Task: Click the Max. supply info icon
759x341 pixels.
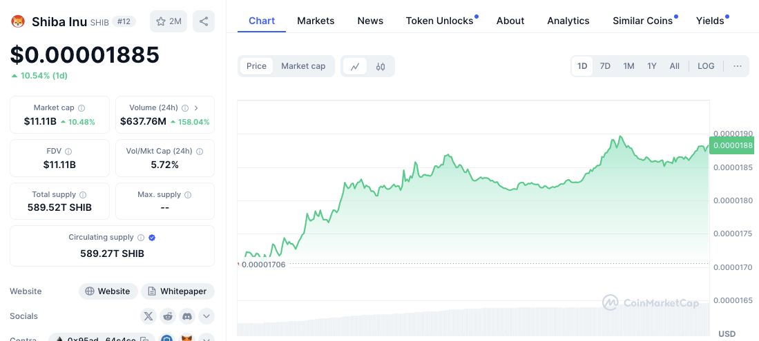Action: point(188,195)
